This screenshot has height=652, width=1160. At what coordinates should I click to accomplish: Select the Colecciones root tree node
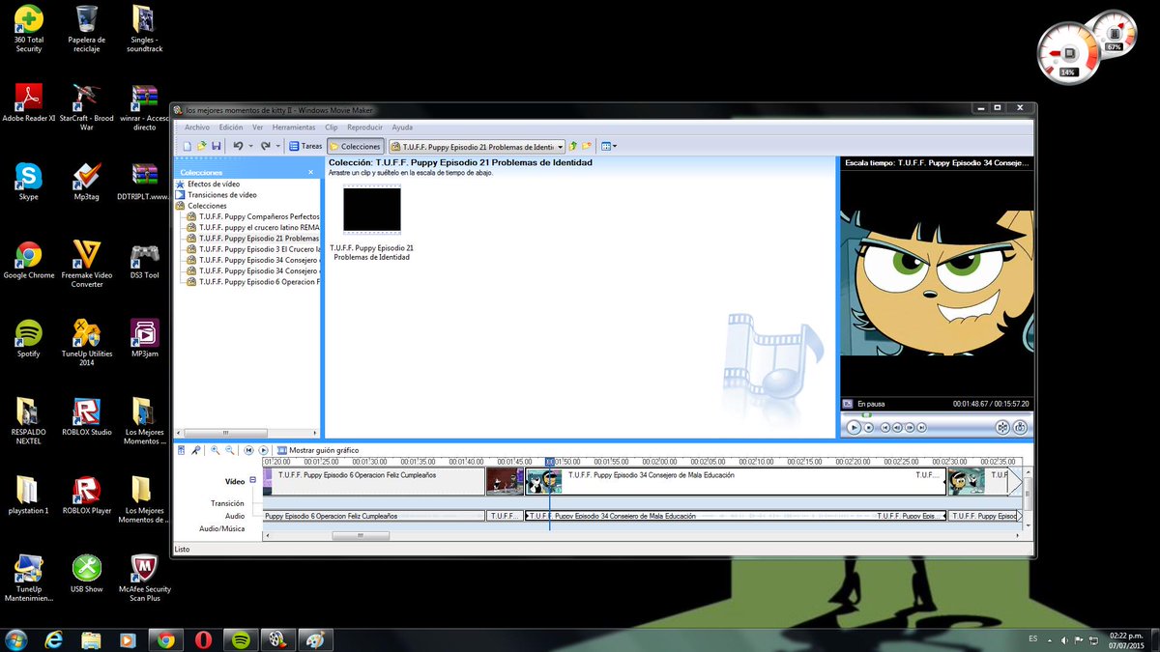[207, 206]
